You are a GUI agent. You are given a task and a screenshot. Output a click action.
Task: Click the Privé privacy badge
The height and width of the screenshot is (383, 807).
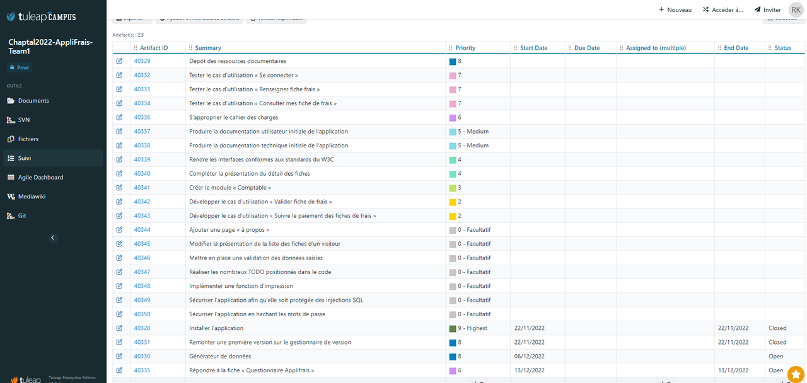[x=19, y=67]
